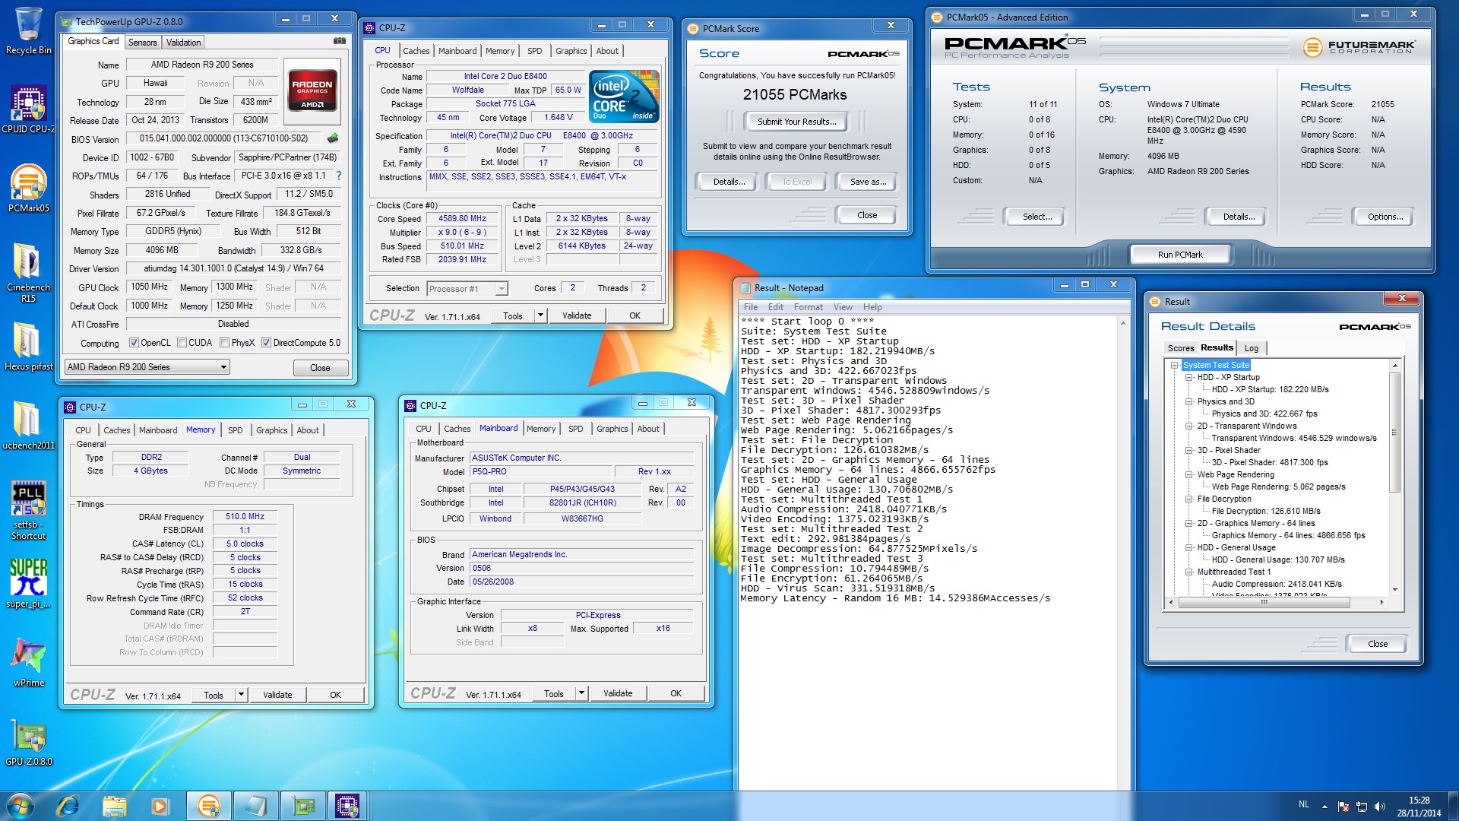The width and height of the screenshot is (1459, 821).
Task: Switch to CPU-Z via its taskbar button
Action: [347, 805]
